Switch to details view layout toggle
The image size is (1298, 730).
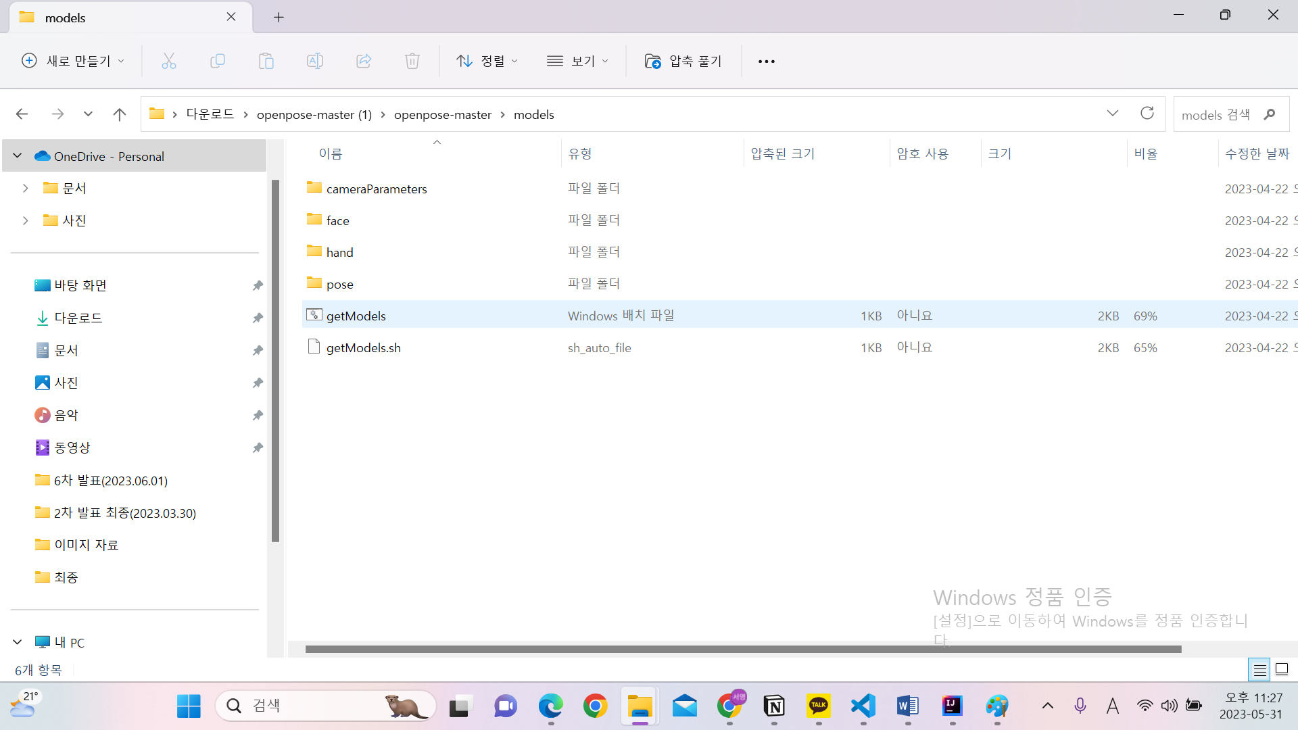1259,670
